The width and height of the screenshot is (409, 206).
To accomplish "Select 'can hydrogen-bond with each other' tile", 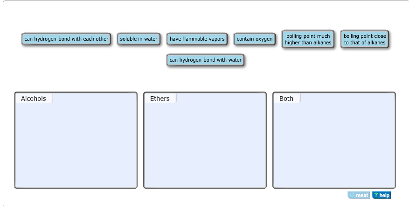I will (x=66, y=39).
